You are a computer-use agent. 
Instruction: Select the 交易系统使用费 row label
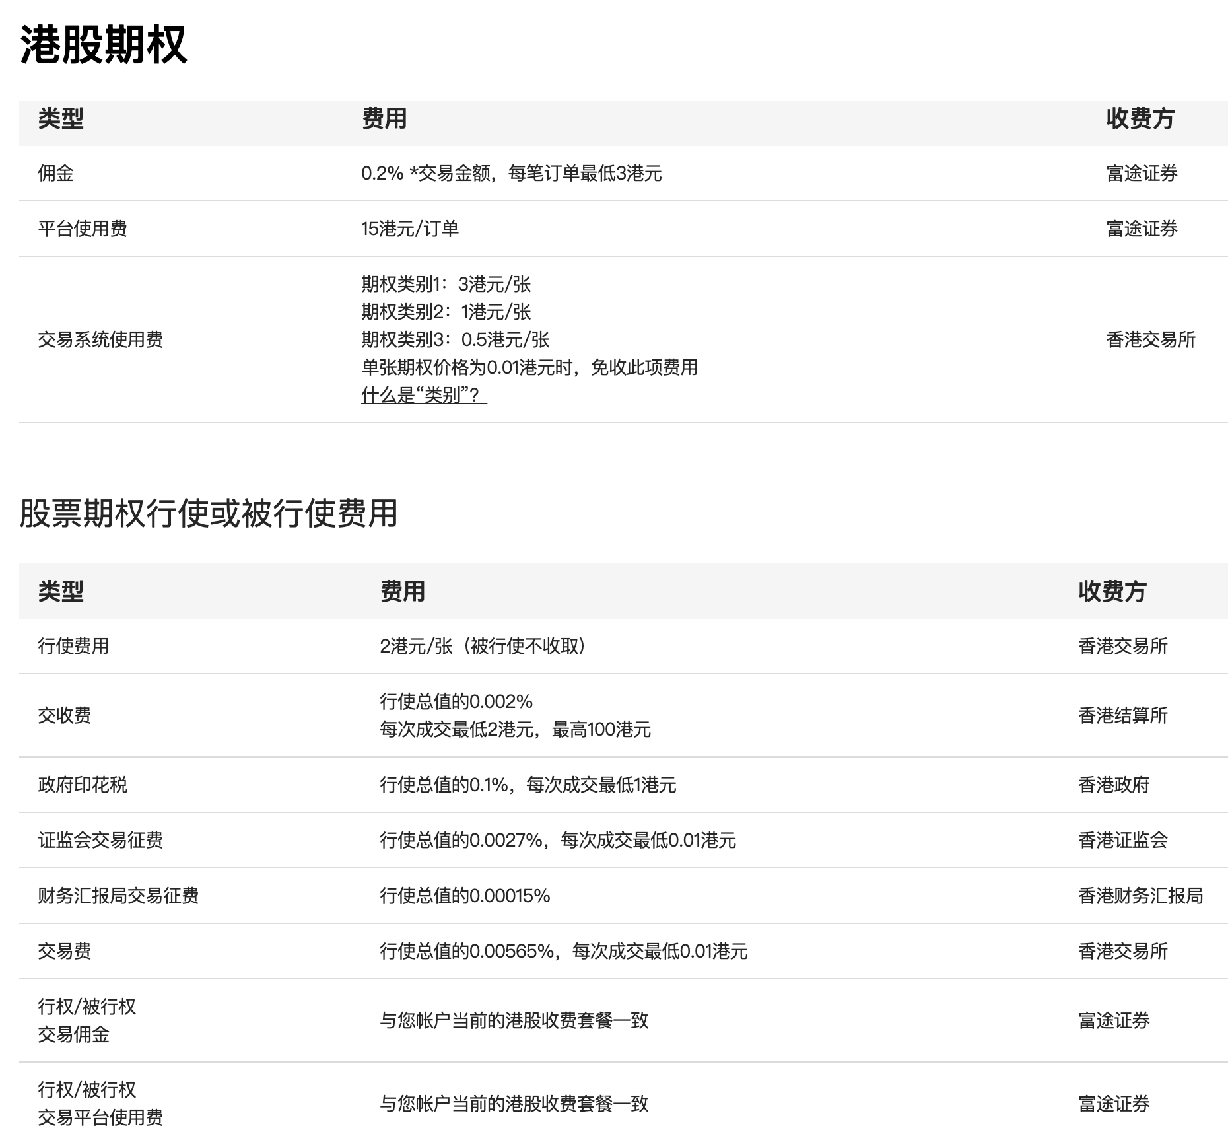click(100, 339)
